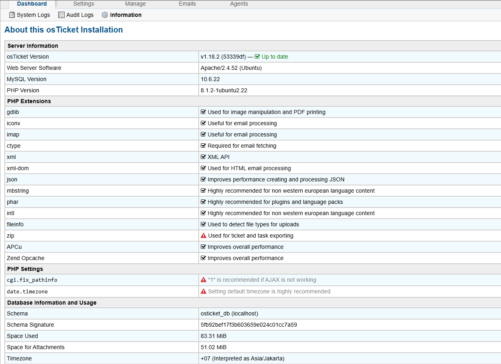Click the schema value "osticket_db (localhost)"

pos(230,313)
